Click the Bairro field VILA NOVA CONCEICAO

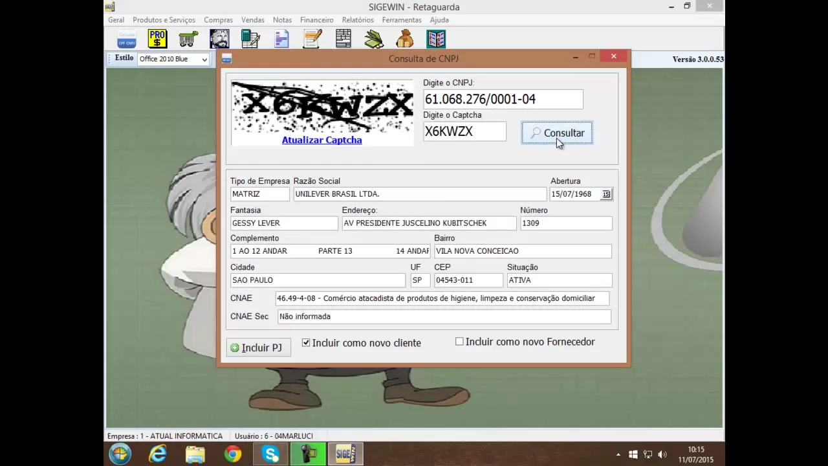[523, 251]
